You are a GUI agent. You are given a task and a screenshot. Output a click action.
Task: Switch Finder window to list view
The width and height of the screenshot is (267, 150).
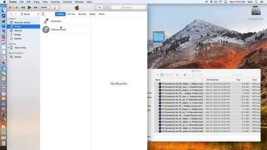point(162,75)
